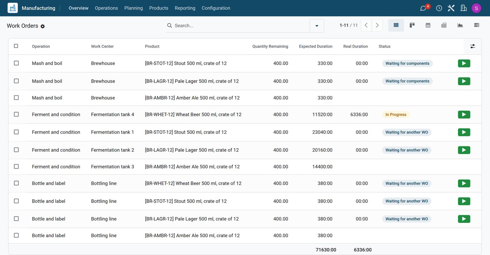
Task: Sort by the Status column header
Action: (x=384, y=47)
